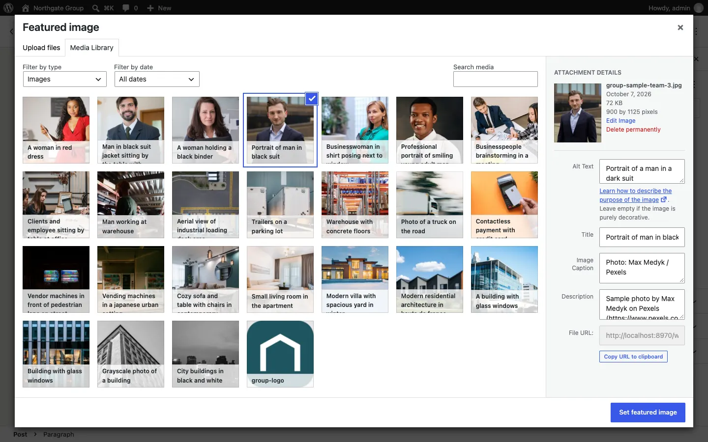708x442 pixels.
Task: Select Contactless payment image
Action: [504, 205]
